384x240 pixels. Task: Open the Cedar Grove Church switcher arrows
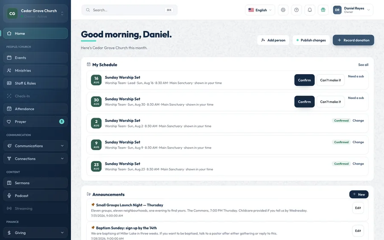[62, 14]
